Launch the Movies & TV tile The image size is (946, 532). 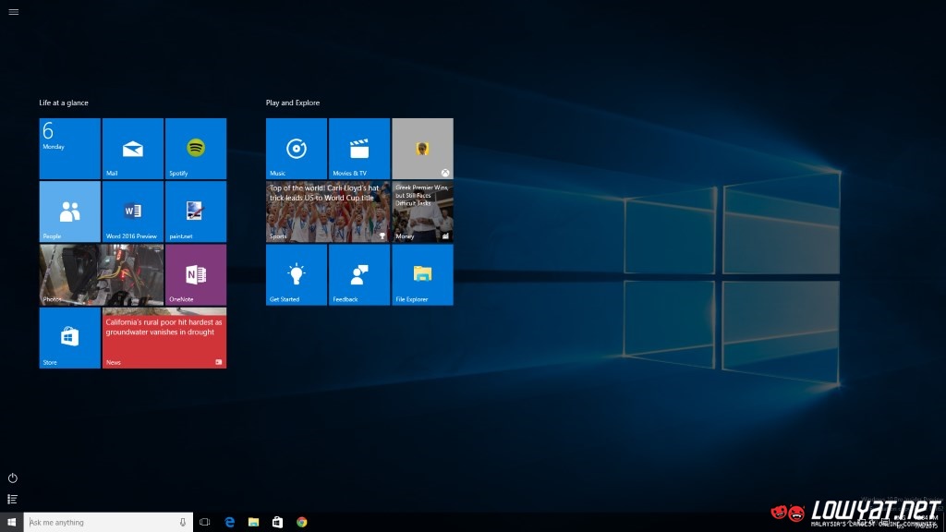[358, 149]
